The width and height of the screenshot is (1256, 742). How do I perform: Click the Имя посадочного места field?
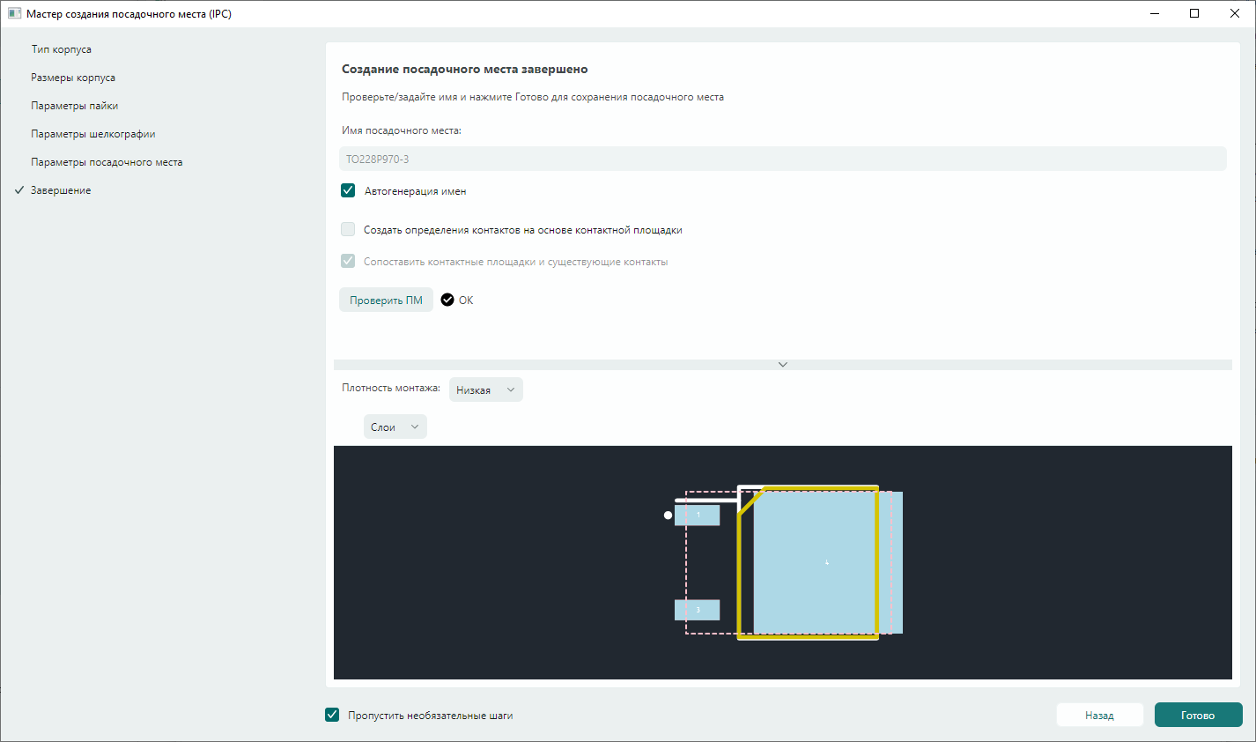point(782,159)
